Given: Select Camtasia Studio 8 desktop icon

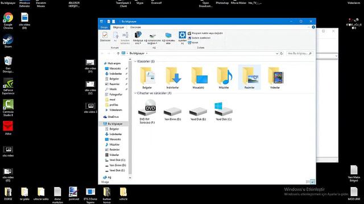Looking at the screenshot, I should coord(8,108).
